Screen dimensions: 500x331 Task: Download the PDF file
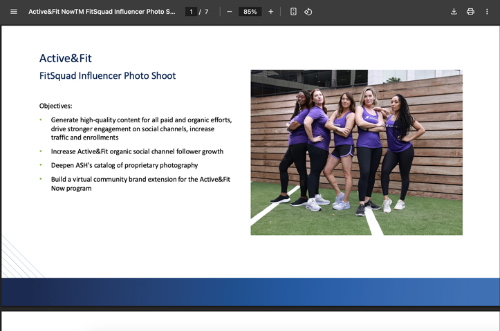(454, 12)
